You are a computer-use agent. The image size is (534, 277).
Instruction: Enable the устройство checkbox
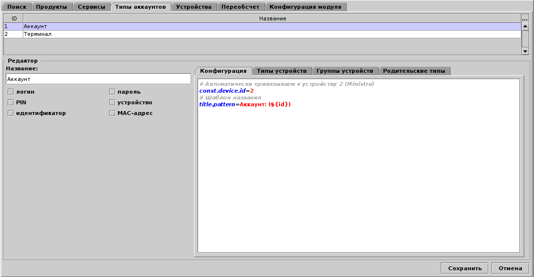click(112, 102)
